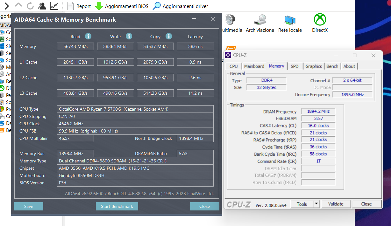Screen dimensions: 391x226
Task: Select the Memory tab in CPU-Z
Action: click(276, 66)
